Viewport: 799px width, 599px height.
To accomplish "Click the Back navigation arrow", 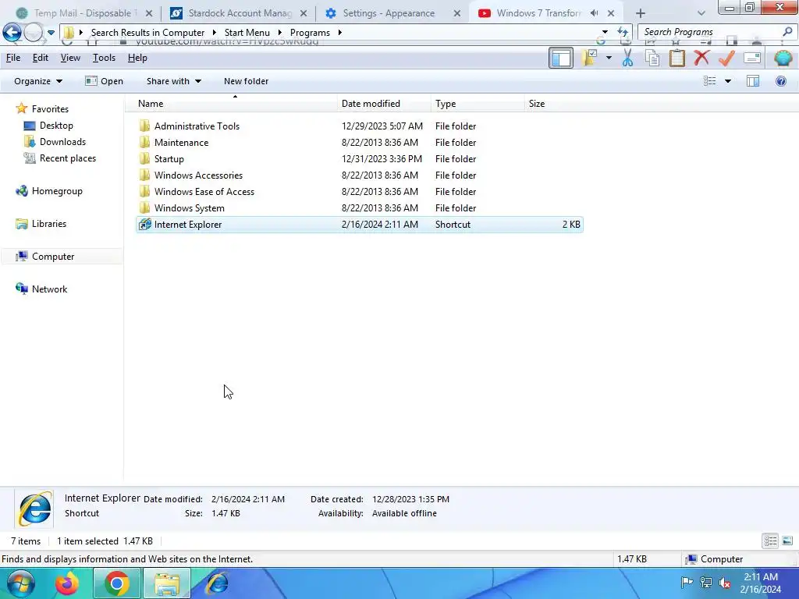I will (x=12, y=33).
